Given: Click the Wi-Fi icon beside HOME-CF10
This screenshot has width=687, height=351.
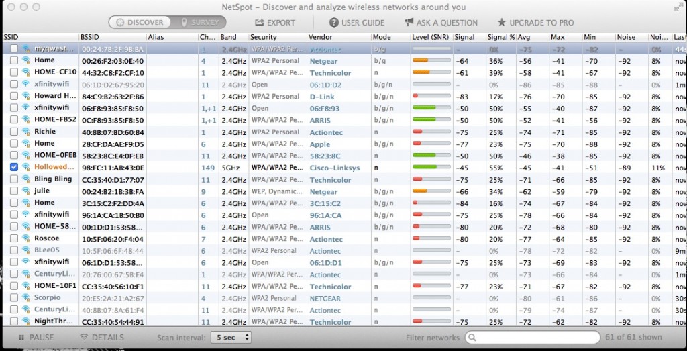Looking at the screenshot, I should click(x=26, y=72).
